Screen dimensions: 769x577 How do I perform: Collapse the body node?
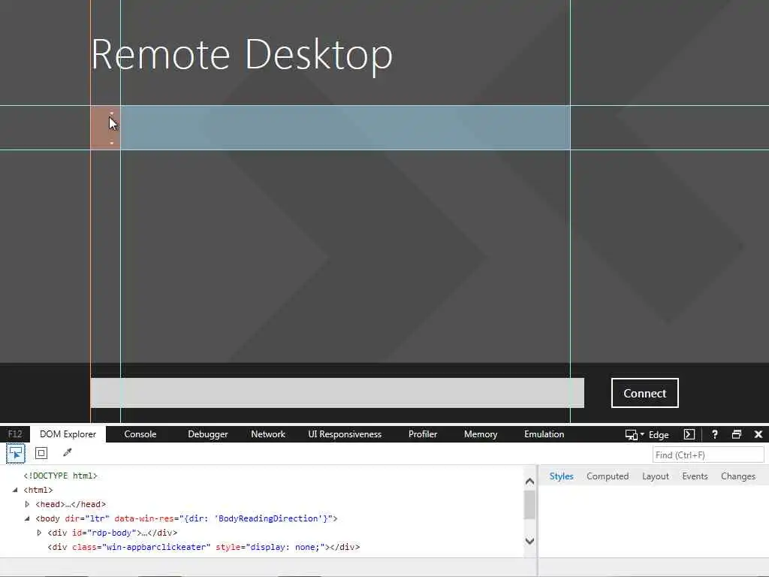(28, 518)
